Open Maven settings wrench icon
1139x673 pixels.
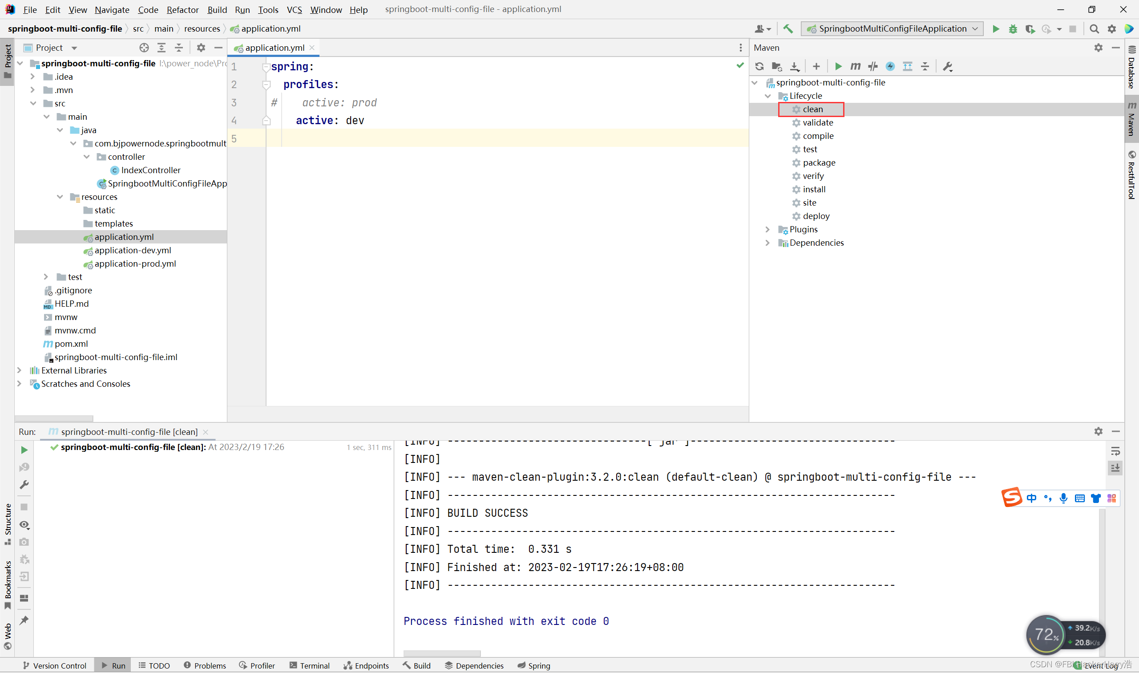[948, 67]
